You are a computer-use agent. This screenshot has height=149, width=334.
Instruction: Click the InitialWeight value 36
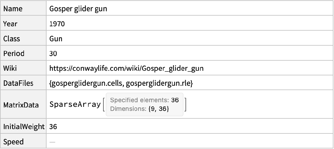pos(53,126)
